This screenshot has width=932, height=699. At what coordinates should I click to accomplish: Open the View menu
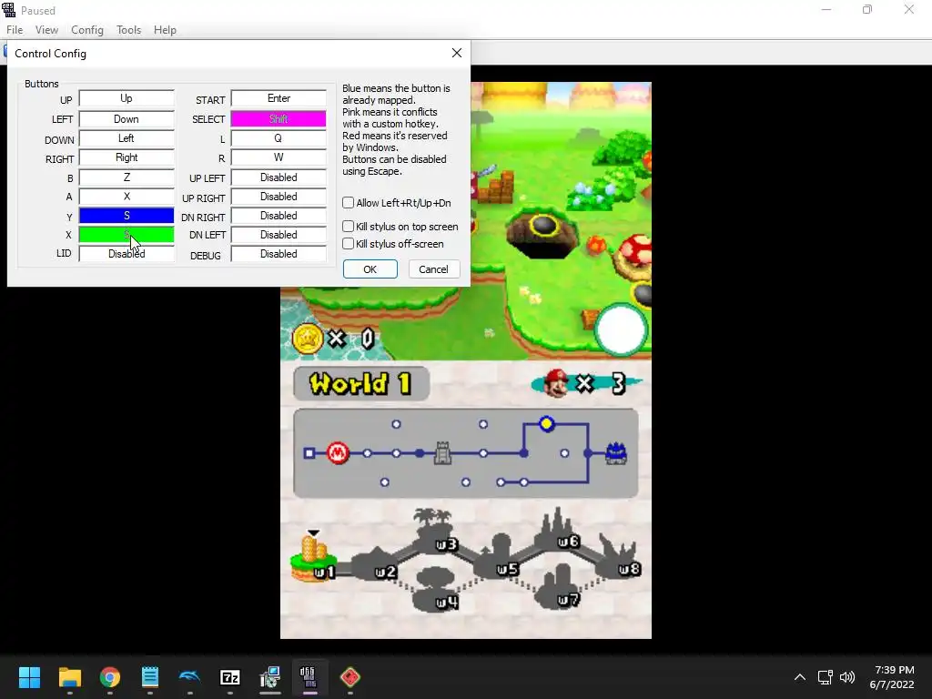(x=46, y=30)
